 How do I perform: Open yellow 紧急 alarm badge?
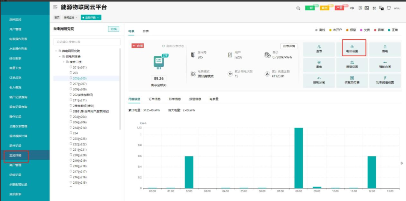(324, 8)
